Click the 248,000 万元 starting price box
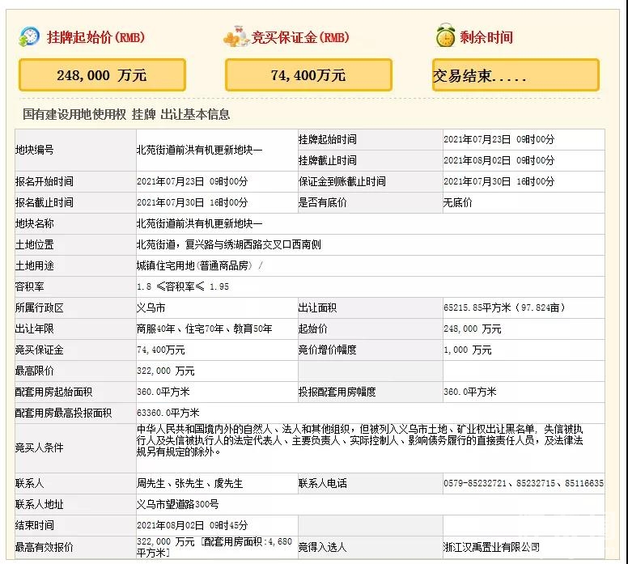Viewport: 628px width, 564px height. tap(102, 75)
